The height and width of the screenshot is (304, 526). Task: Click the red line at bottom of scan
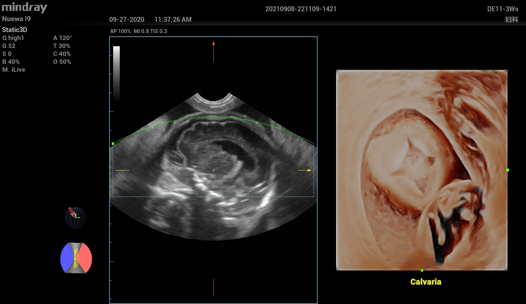(x=213, y=287)
